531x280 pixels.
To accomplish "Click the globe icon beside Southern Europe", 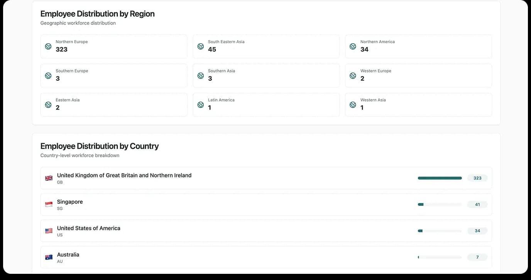I will (48, 76).
